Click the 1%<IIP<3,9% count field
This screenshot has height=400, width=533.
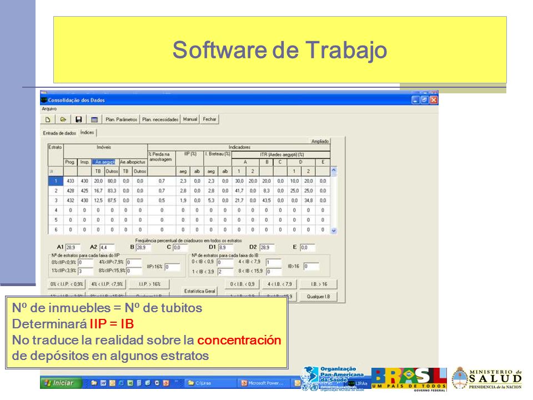pyautogui.click(x=86, y=271)
